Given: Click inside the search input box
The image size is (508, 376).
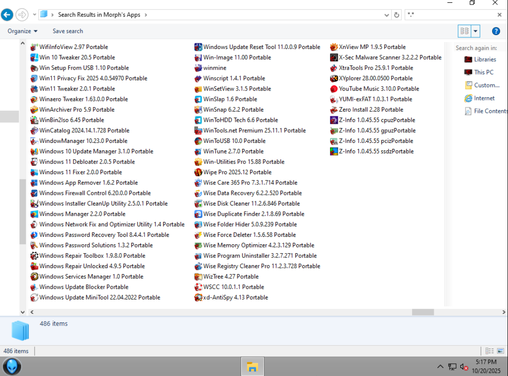Looking at the screenshot, I should 451,15.
